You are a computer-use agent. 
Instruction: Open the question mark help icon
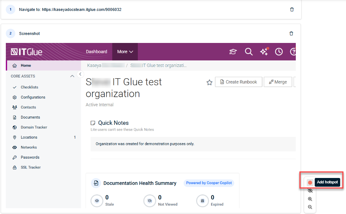(x=293, y=52)
